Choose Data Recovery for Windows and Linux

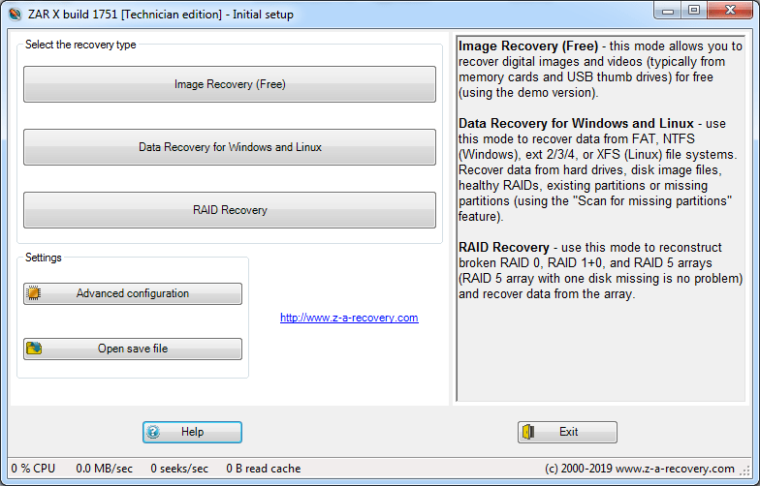tap(230, 147)
